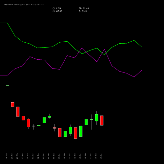Click the 28 Nov date label
The image size is (164, 164).
tap(28, 156)
